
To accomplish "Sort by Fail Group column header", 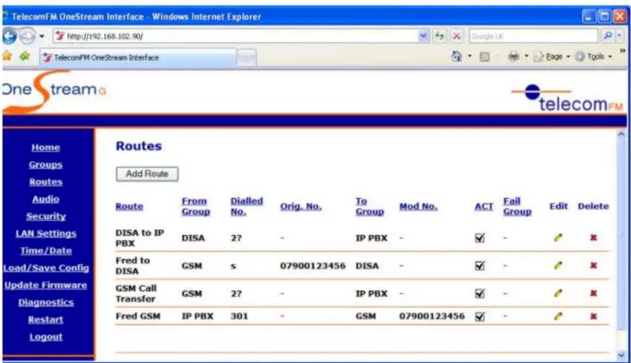I will pyautogui.click(x=517, y=206).
